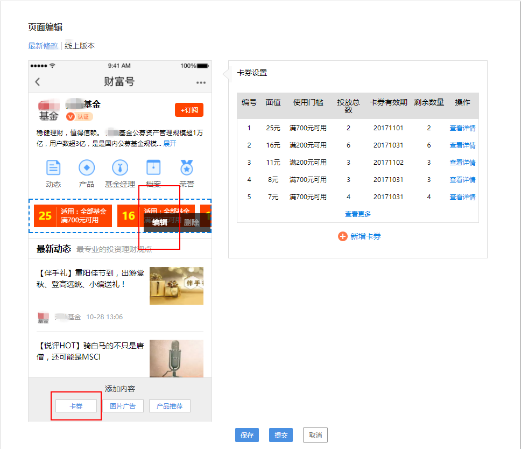Open the microphone MSCI article thumbnail
This screenshot has width=521, height=449.
coord(177,359)
